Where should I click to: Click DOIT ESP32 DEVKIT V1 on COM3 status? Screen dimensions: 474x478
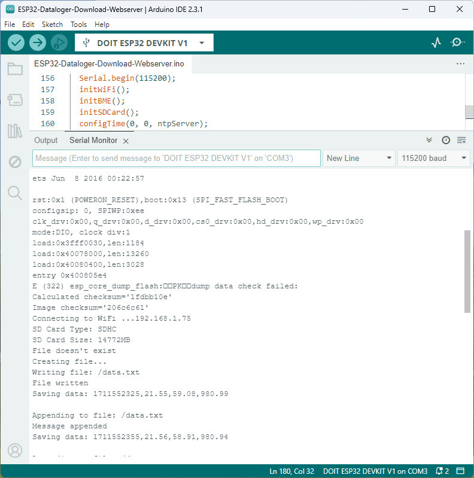click(x=375, y=471)
